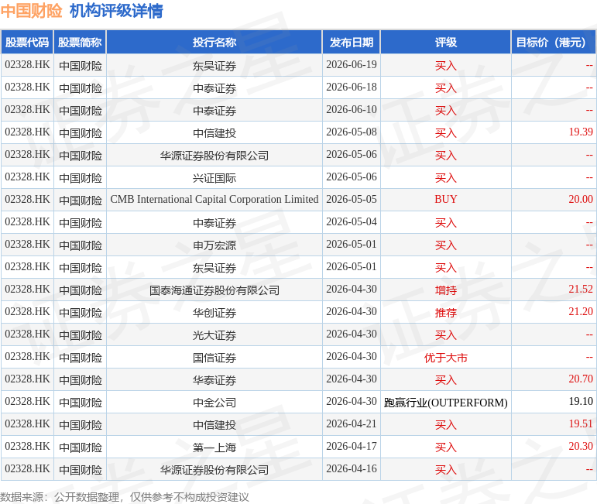Click the 股票代码 column header
Screen dimensions: 597x504
27,42
